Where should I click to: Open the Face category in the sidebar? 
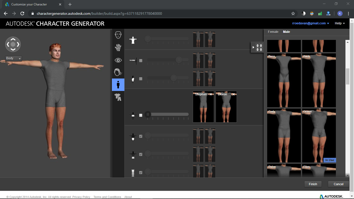(118, 35)
